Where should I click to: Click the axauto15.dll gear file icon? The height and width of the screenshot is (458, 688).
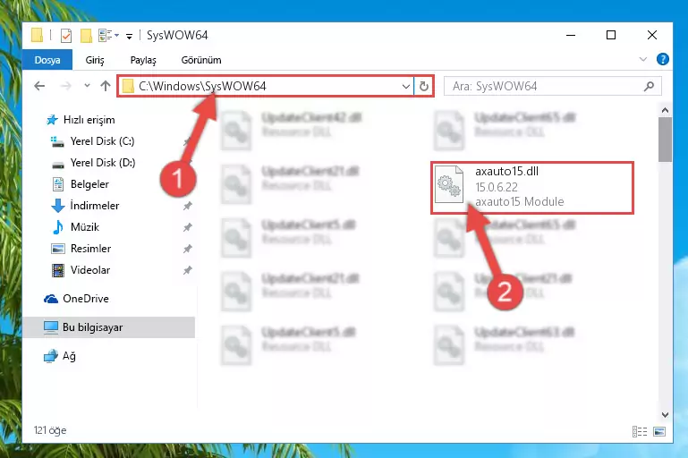coord(449,184)
